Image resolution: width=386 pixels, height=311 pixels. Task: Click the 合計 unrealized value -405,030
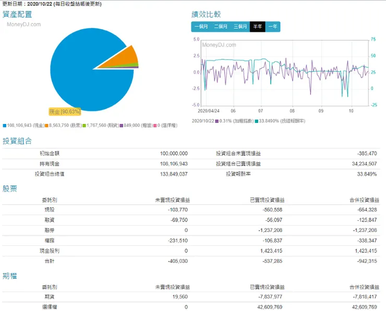click(x=178, y=261)
